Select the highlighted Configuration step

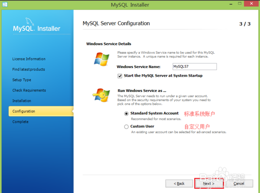click(x=41, y=111)
